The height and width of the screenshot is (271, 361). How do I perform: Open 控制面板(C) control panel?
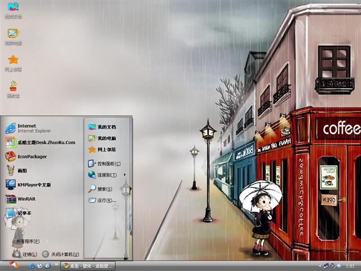[x=104, y=163]
